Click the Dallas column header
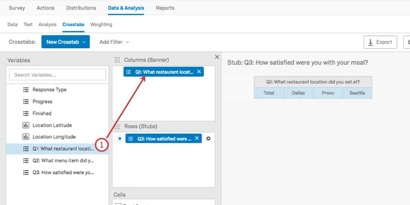410x205 pixels. (x=298, y=93)
